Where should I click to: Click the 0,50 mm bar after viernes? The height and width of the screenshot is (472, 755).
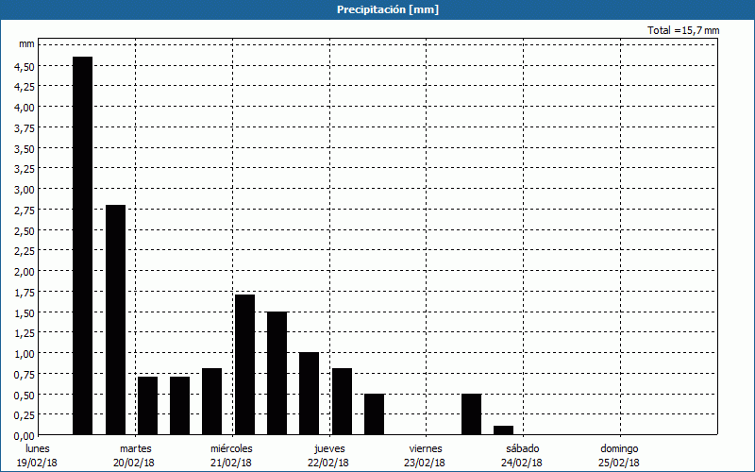pyautogui.click(x=471, y=414)
